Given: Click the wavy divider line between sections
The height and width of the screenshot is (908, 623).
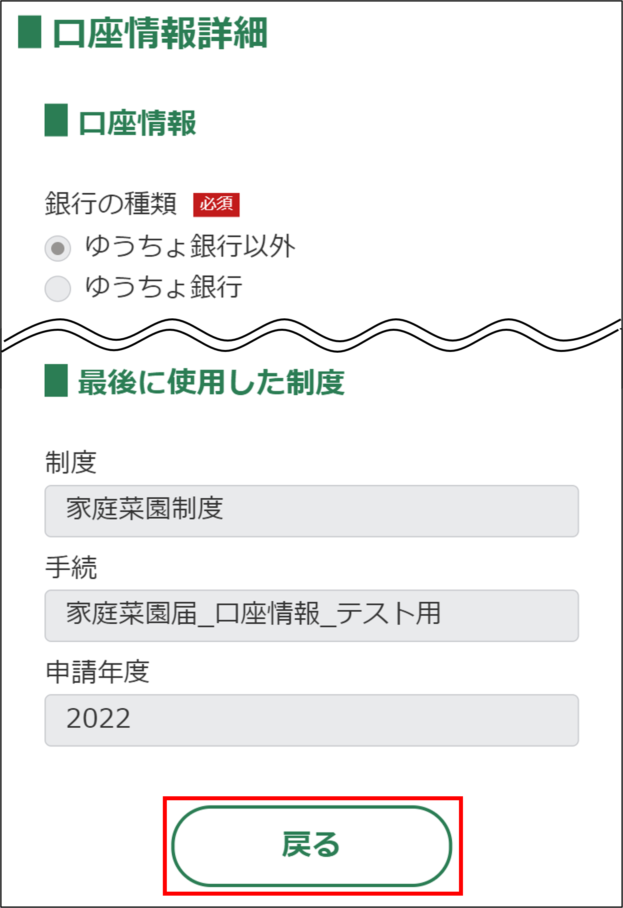Looking at the screenshot, I should [311, 336].
